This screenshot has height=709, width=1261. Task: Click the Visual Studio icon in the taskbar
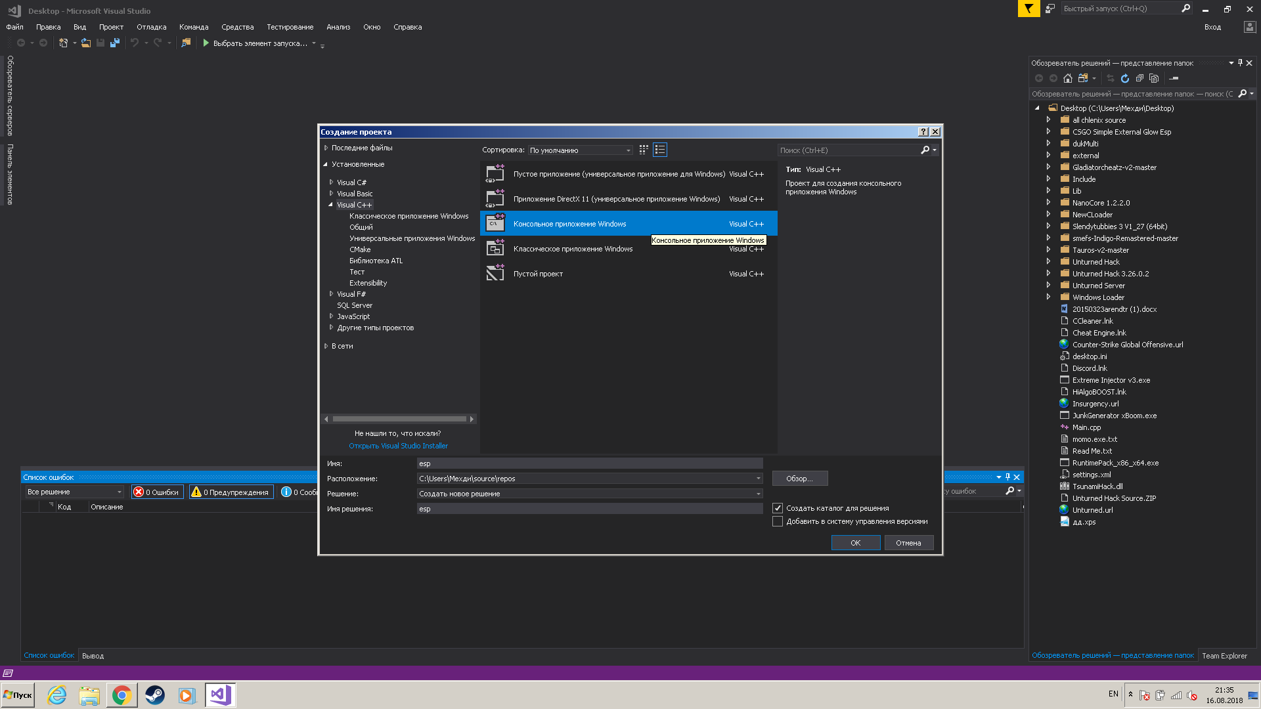click(221, 695)
